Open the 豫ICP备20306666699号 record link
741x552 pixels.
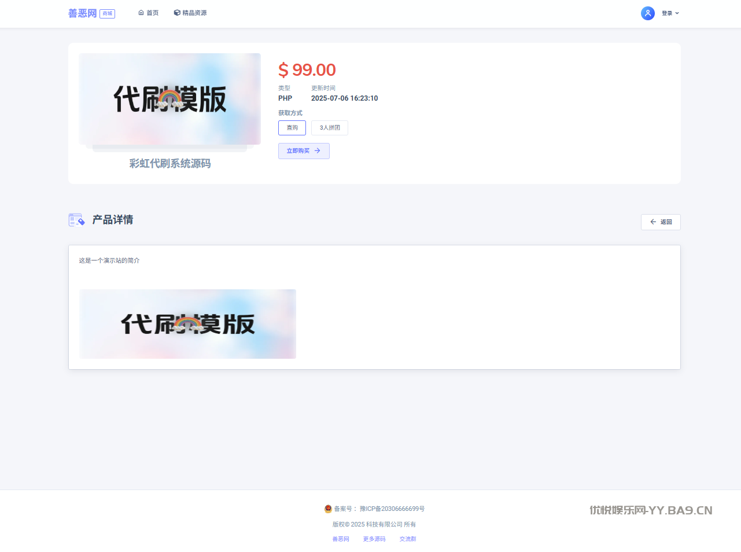coord(392,509)
